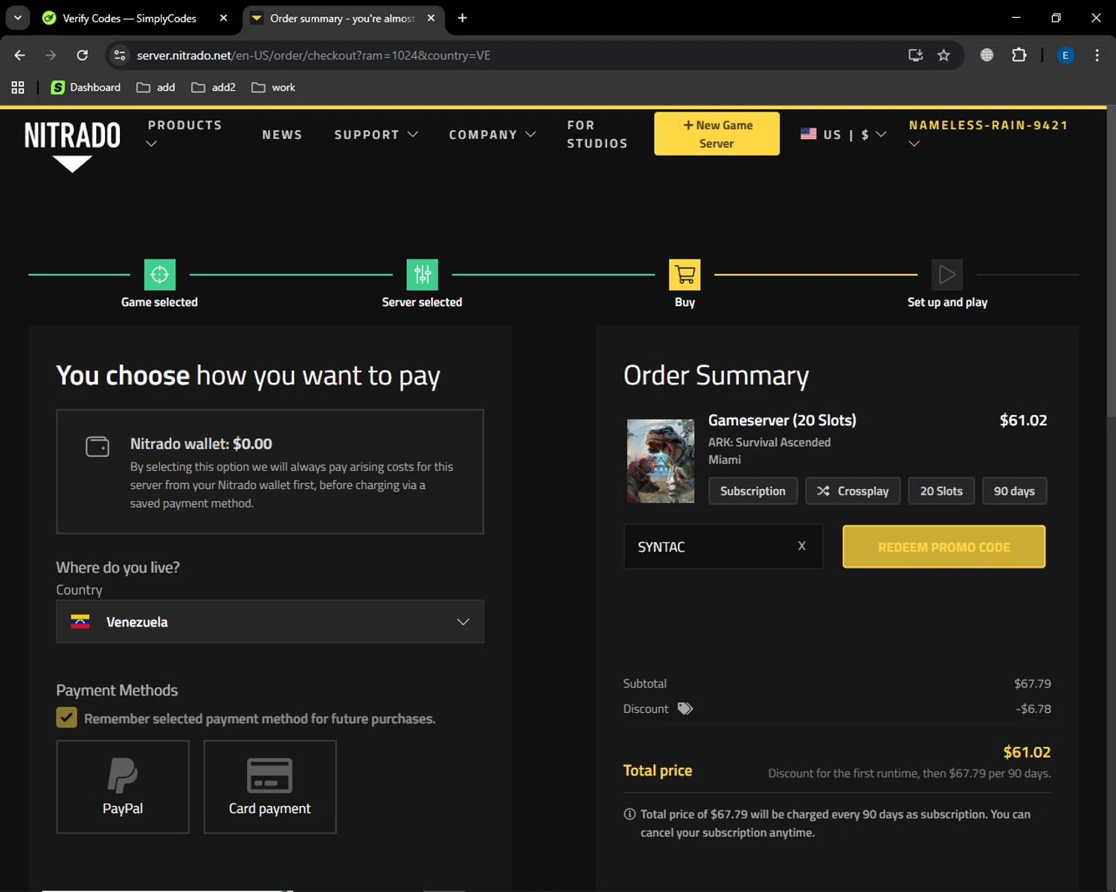Click the discount tag icon

[685, 708]
